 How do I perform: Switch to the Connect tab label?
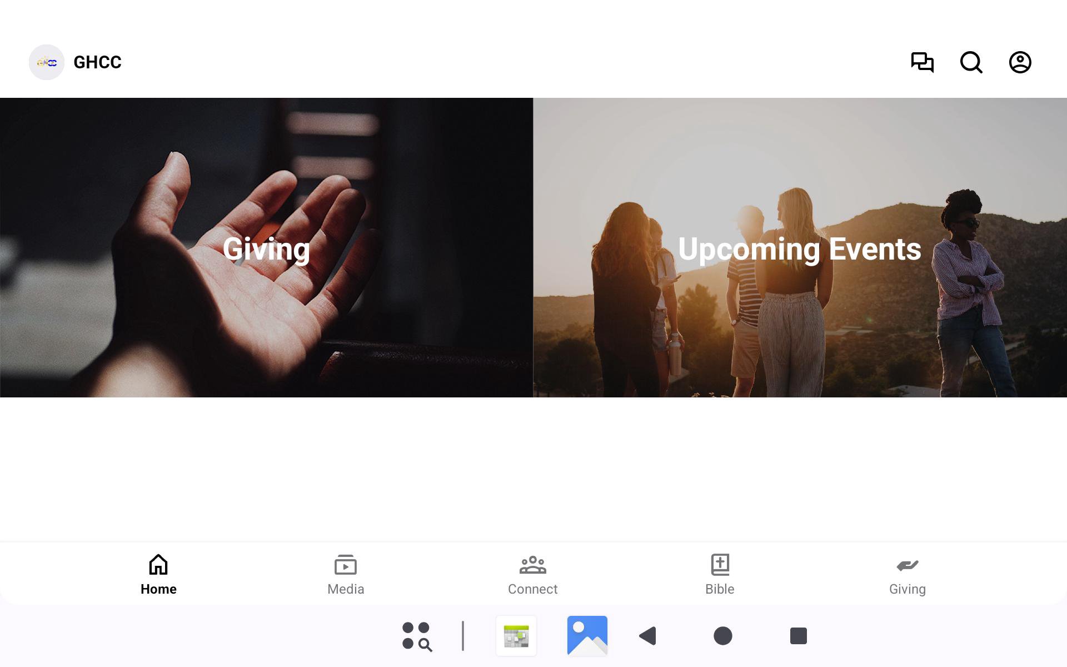click(x=532, y=589)
